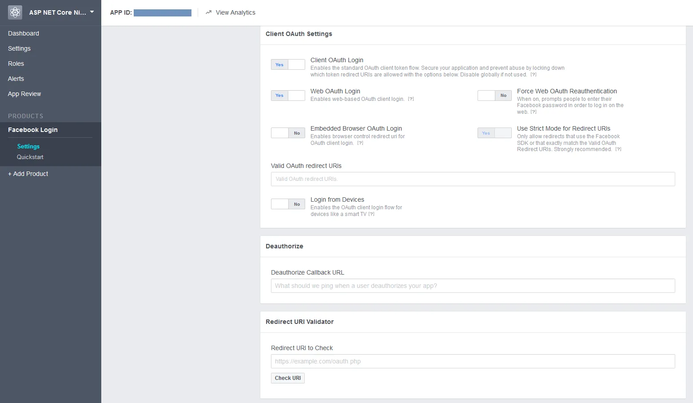Open Alerts in the sidebar

(16, 79)
